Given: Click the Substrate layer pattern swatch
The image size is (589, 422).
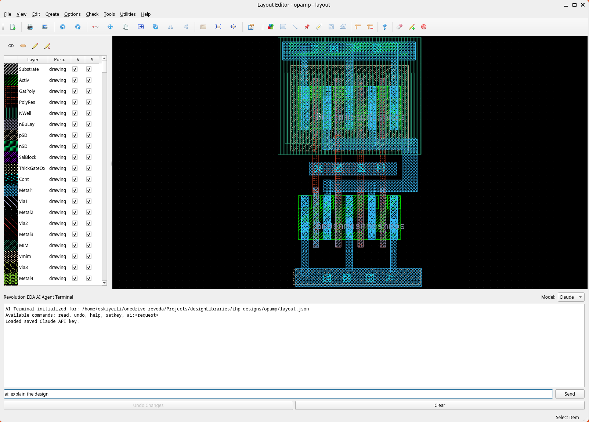Looking at the screenshot, I should pyautogui.click(x=10, y=69).
